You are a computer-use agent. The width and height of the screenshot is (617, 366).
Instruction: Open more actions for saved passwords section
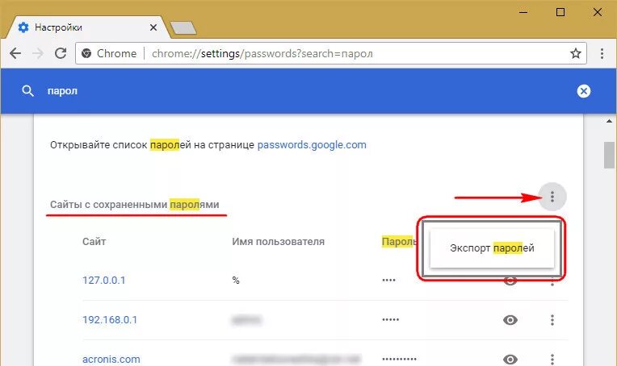point(552,197)
